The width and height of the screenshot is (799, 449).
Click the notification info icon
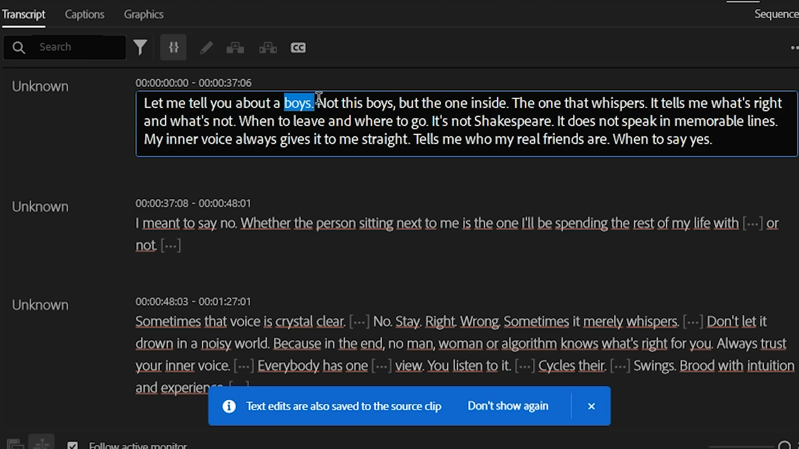229,406
